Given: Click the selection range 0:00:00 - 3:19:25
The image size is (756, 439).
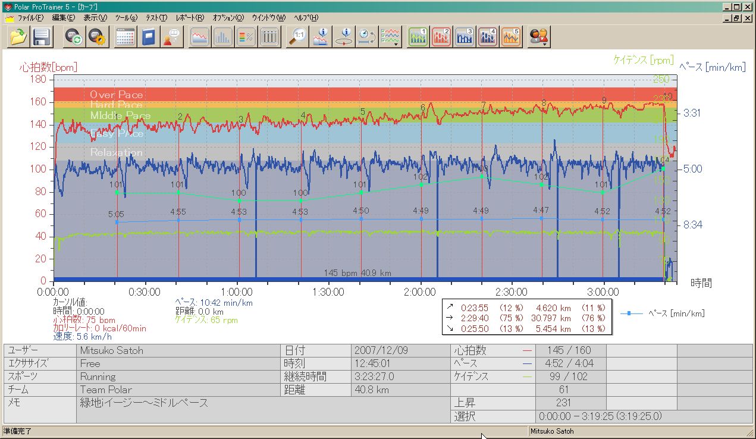Looking at the screenshot, I should tap(600, 416).
